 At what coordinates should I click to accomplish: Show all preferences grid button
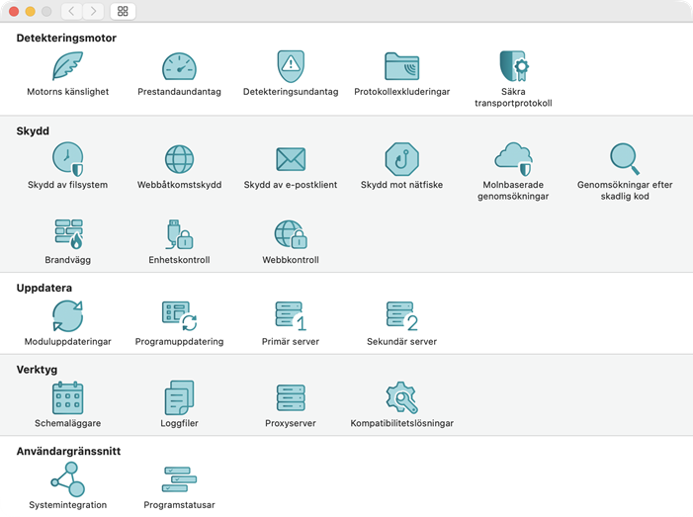tap(123, 11)
